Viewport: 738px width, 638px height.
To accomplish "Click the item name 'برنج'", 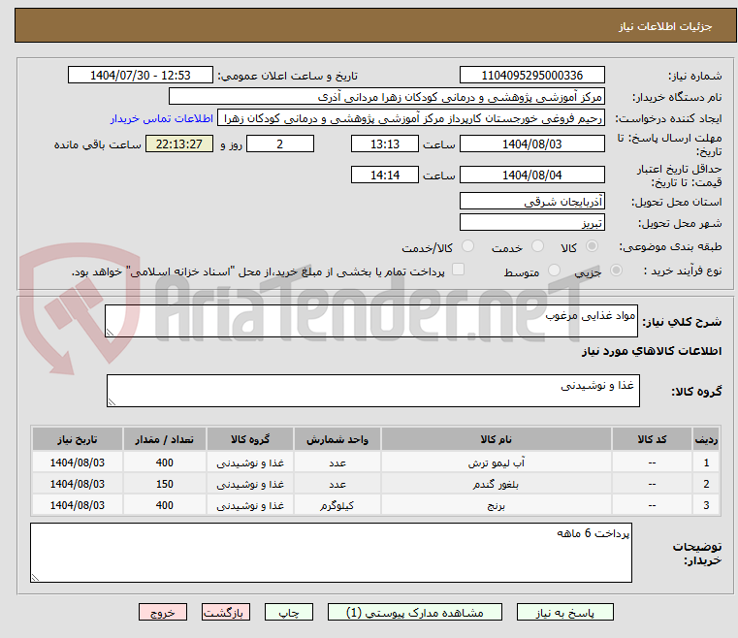I will pyautogui.click(x=497, y=505).
